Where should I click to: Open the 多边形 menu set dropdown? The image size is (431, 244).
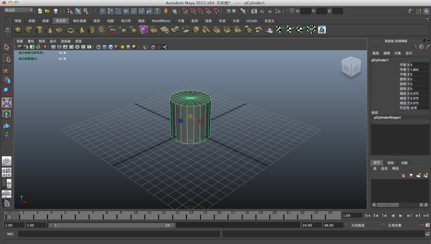tap(18, 10)
